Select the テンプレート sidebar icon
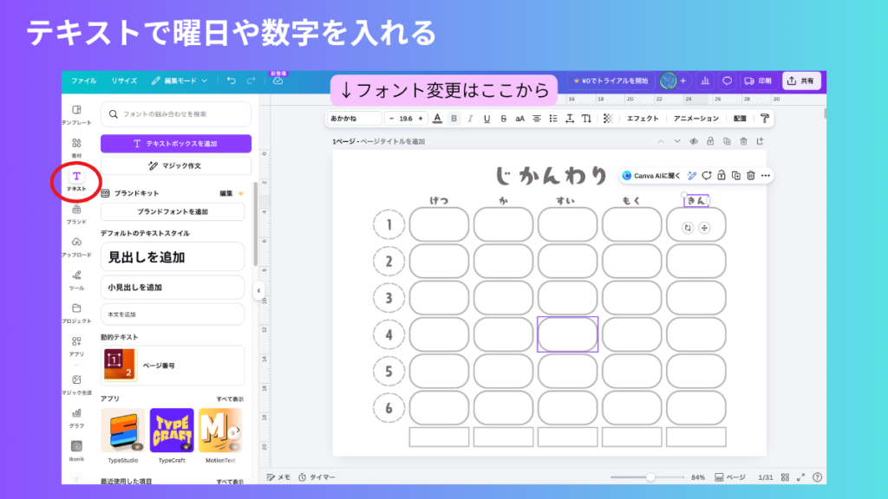Image resolution: width=888 pixels, height=499 pixels. tap(76, 113)
